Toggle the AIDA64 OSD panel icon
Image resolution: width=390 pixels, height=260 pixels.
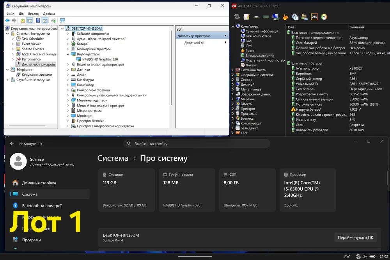pyautogui.click(x=314, y=17)
